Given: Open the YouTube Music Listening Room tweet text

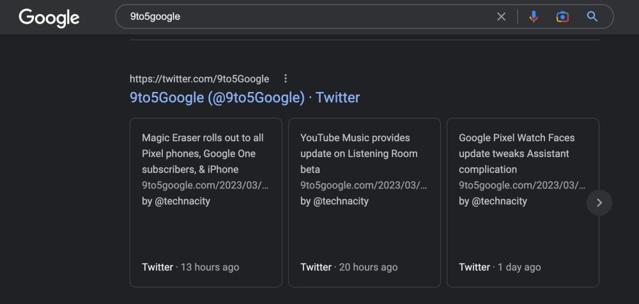Looking at the screenshot, I should [358, 153].
